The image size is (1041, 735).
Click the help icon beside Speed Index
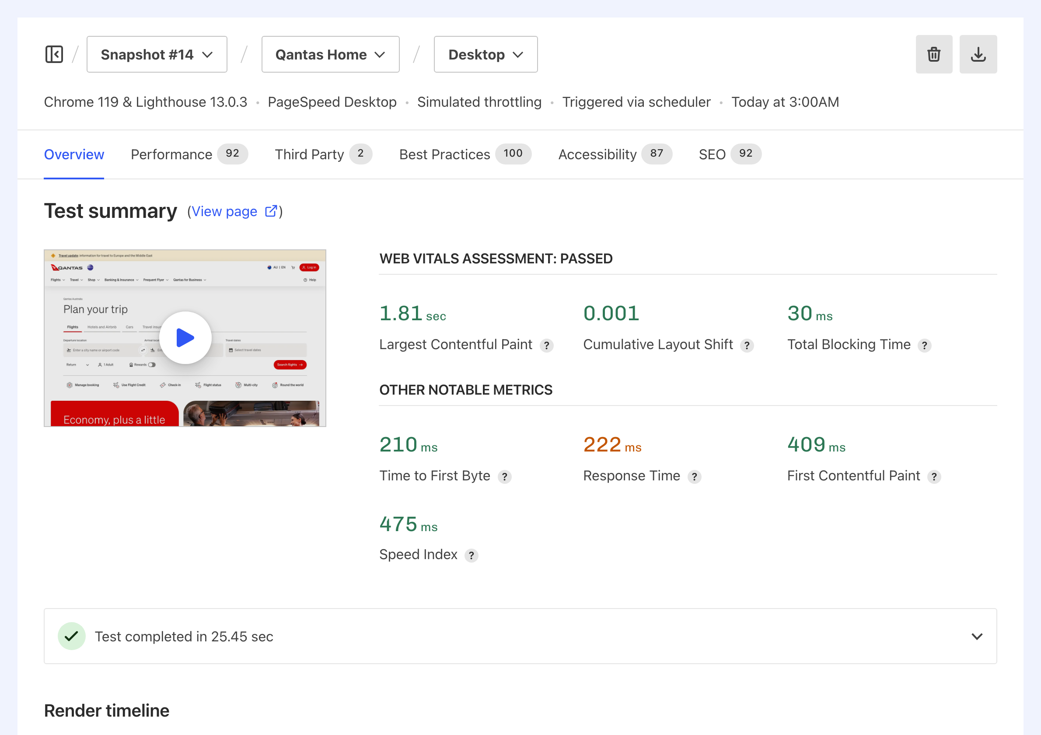(472, 555)
